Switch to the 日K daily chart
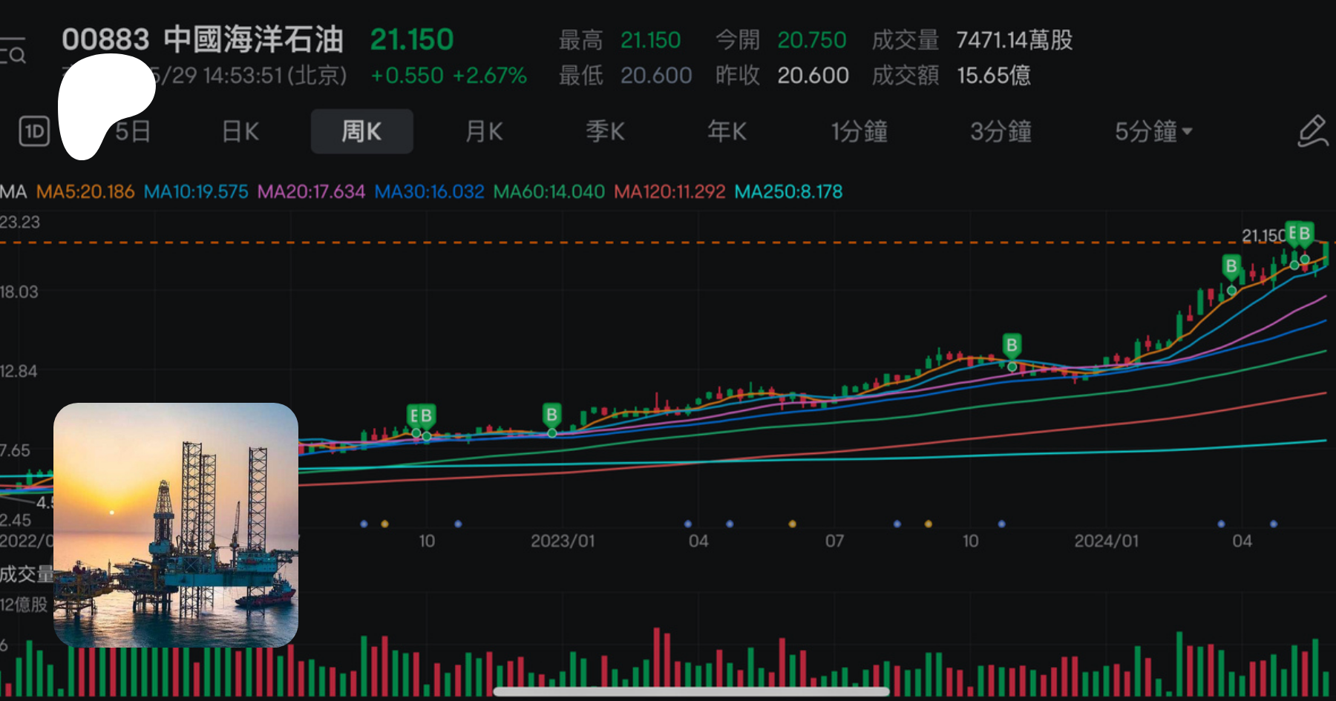The width and height of the screenshot is (1336, 701). click(x=240, y=132)
